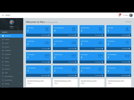Open Account in the sidebar
This screenshot has width=134, height=100.
pos(11,65)
